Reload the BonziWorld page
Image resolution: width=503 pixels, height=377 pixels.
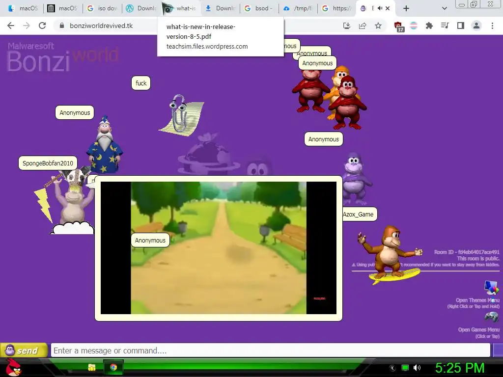click(x=42, y=26)
